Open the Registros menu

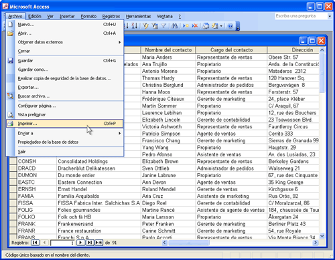[x=111, y=16]
